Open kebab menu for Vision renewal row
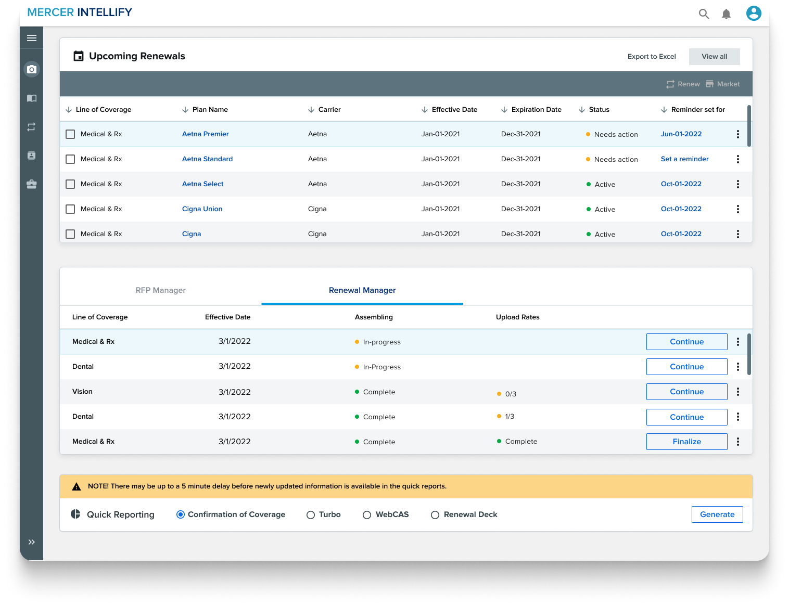Image resolution: width=789 pixels, height=606 pixels. pos(738,392)
